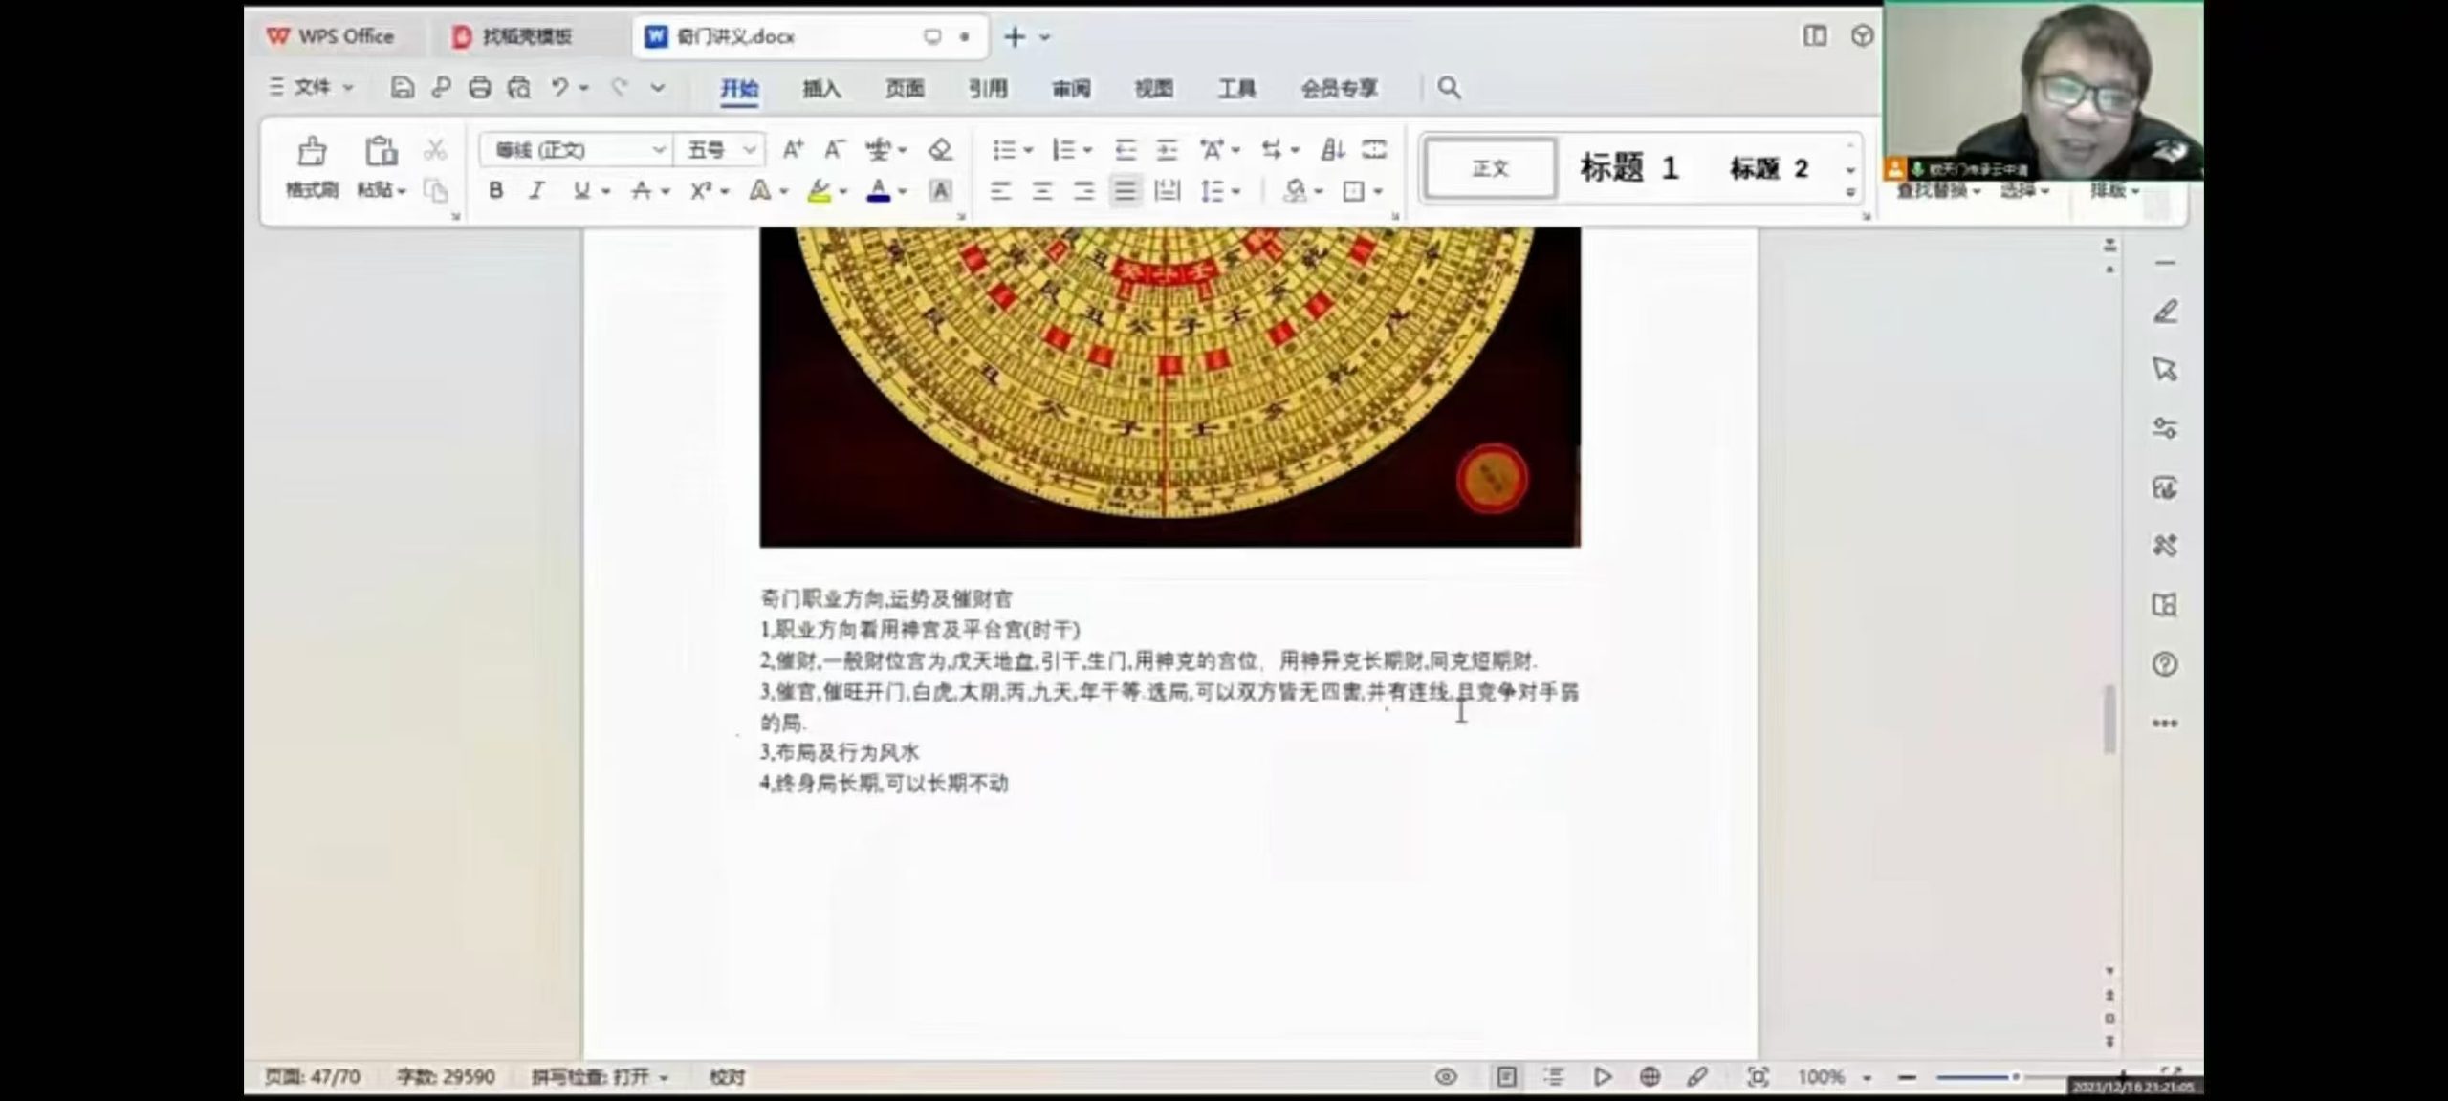Open the 文件 menu
The height and width of the screenshot is (1101, 2448).
point(312,88)
